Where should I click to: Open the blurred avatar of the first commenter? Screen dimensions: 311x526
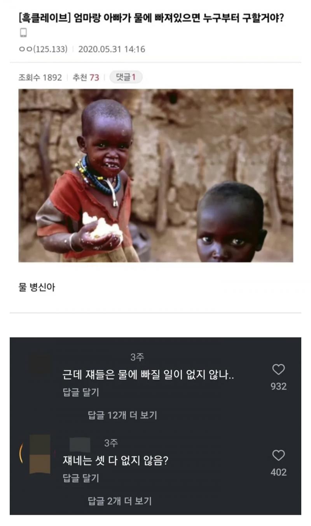point(40,364)
